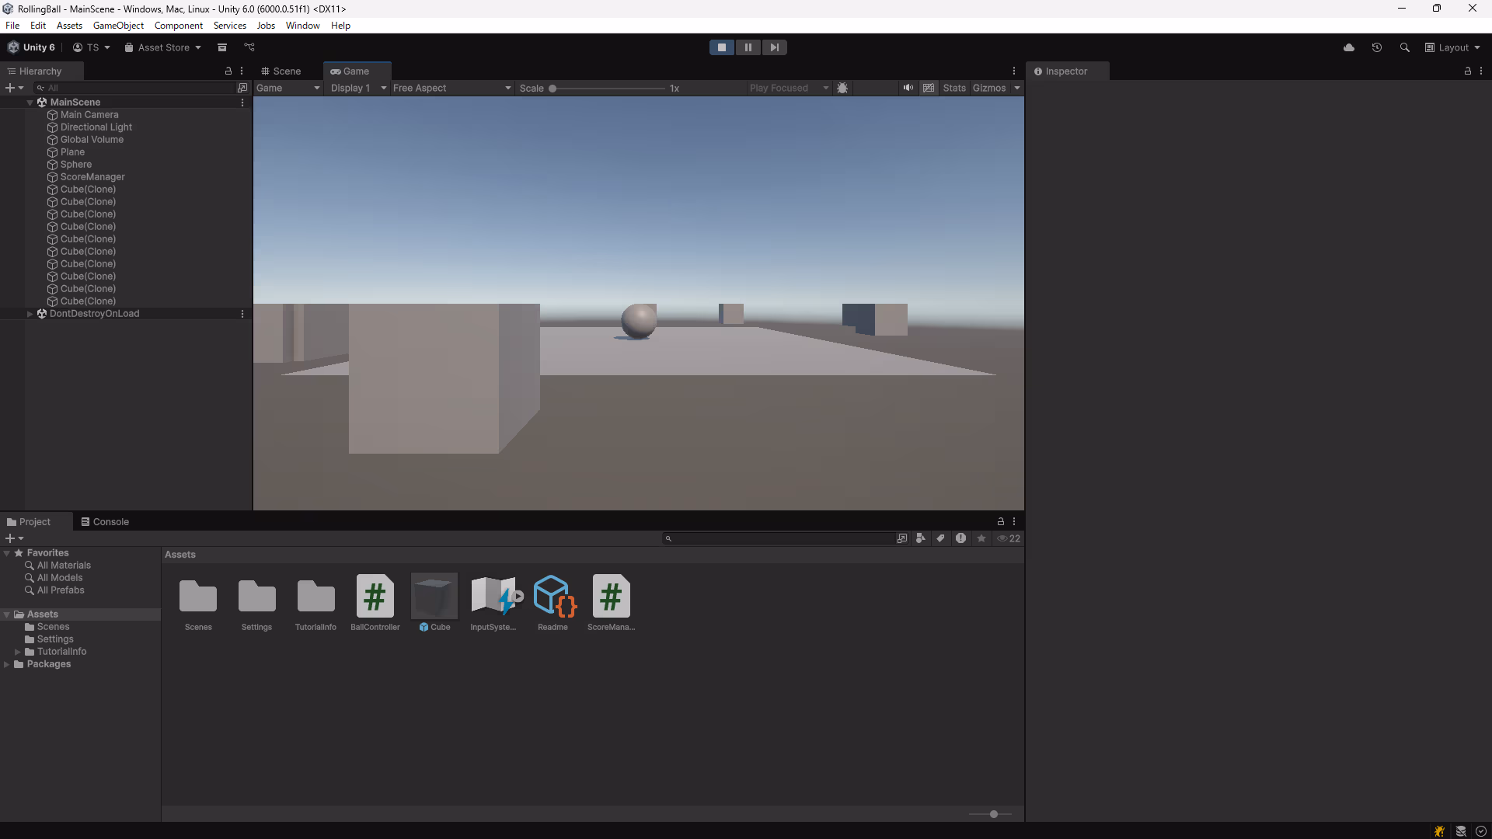Image resolution: width=1492 pixels, height=839 pixels.
Task: Open the GameObject menu
Action: pyautogui.click(x=118, y=26)
